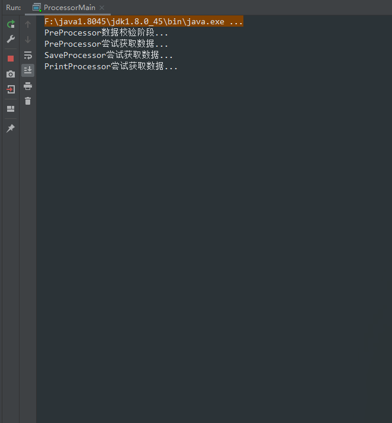The width and height of the screenshot is (392, 423).
Task: Click the 'PrintProcessor尝试获取数据...' output line
Action: tap(111, 66)
